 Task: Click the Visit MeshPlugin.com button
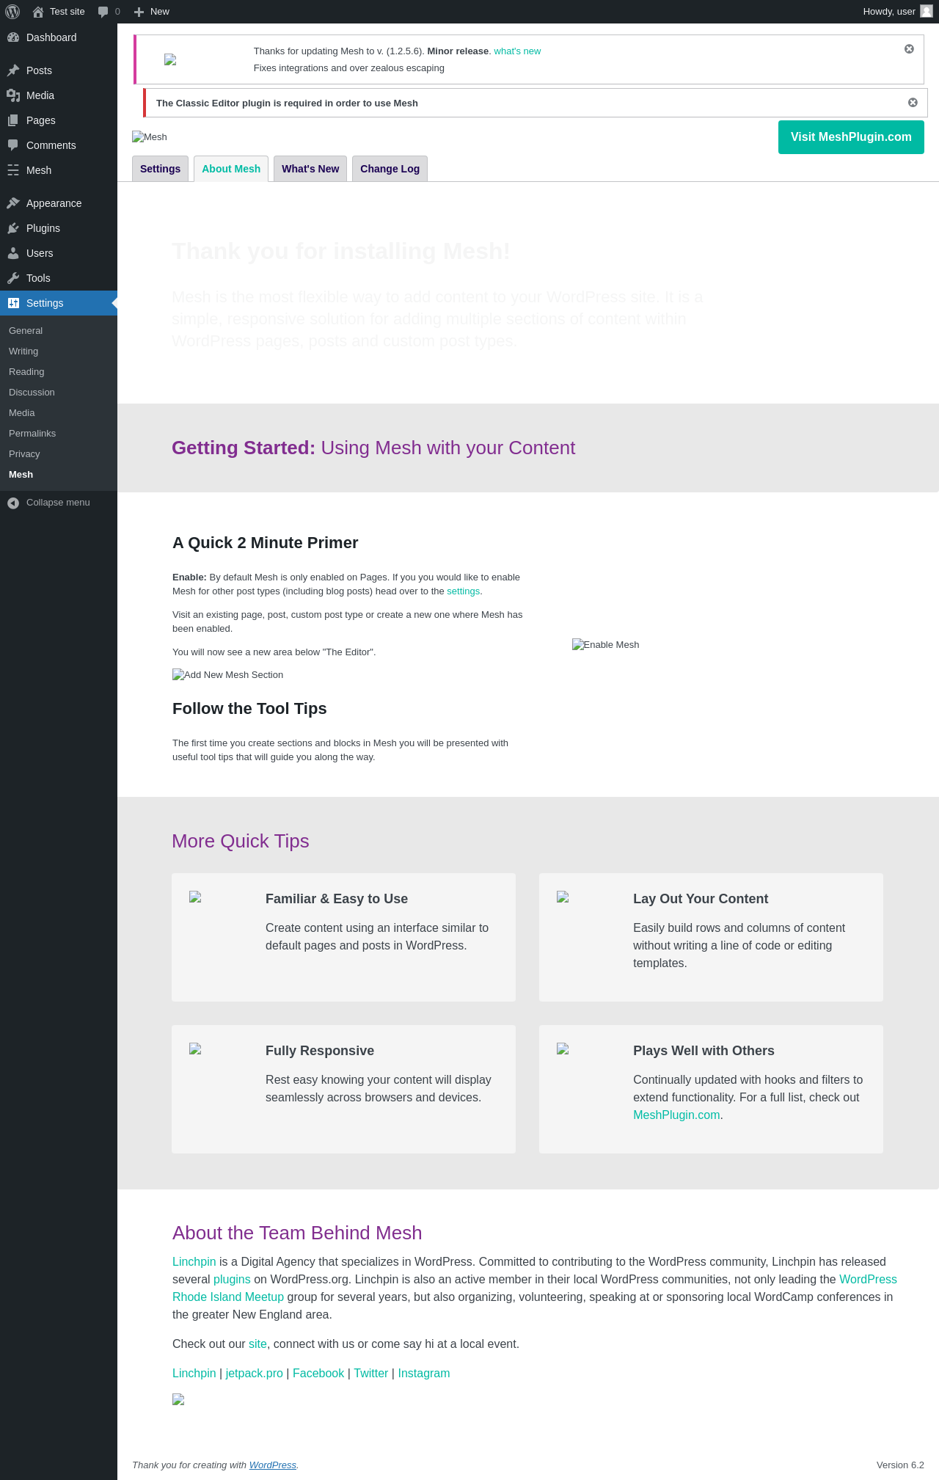(851, 137)
